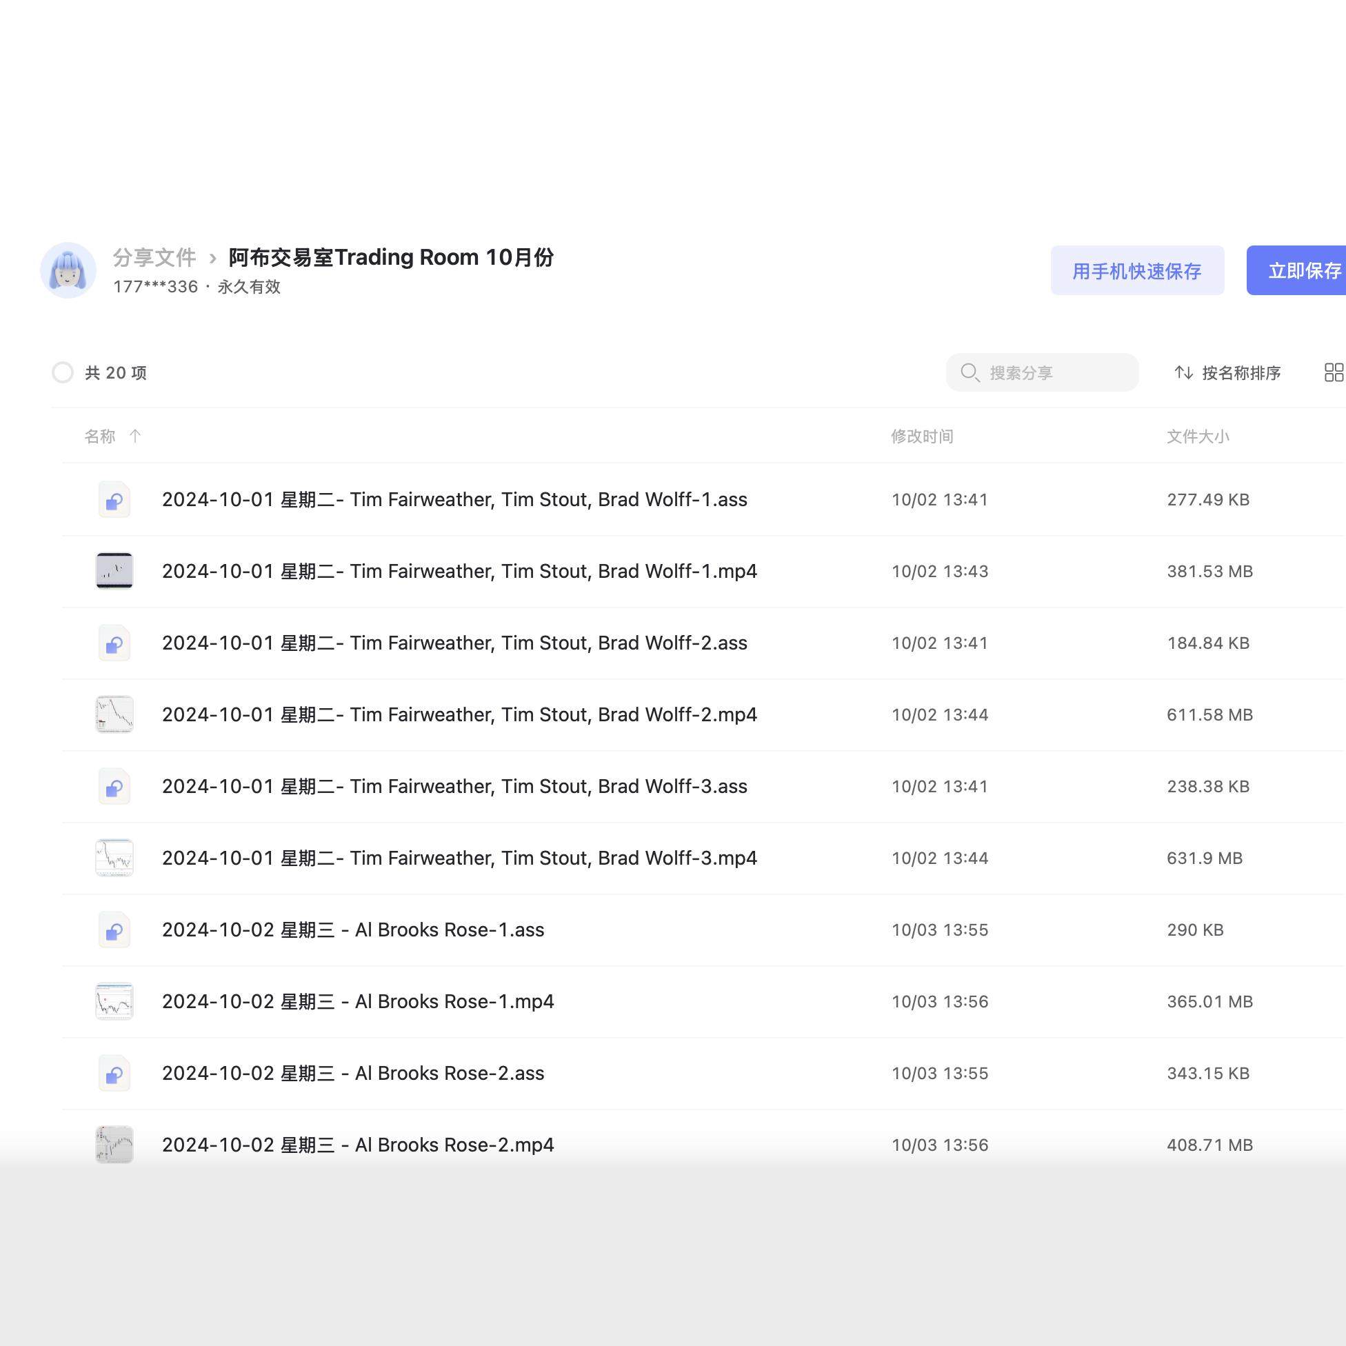Open the Brad Wolff-1.mp4 video thumbnail
Image resolution: width=1346 pixels, height=1346 pixels.
pyautogui.click(x=114, y=571)
